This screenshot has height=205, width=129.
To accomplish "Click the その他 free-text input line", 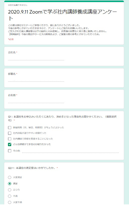I will point(70,151).
